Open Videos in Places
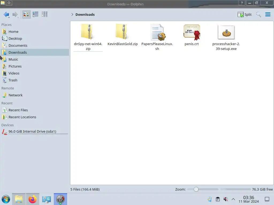The height and width of the screenshot is (205, 274). pyautogui.click(x=35, y=73)
